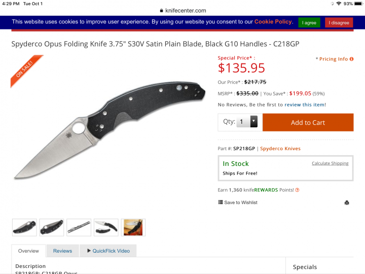Click the Pricing Info icon

click(x=351, y=59)
